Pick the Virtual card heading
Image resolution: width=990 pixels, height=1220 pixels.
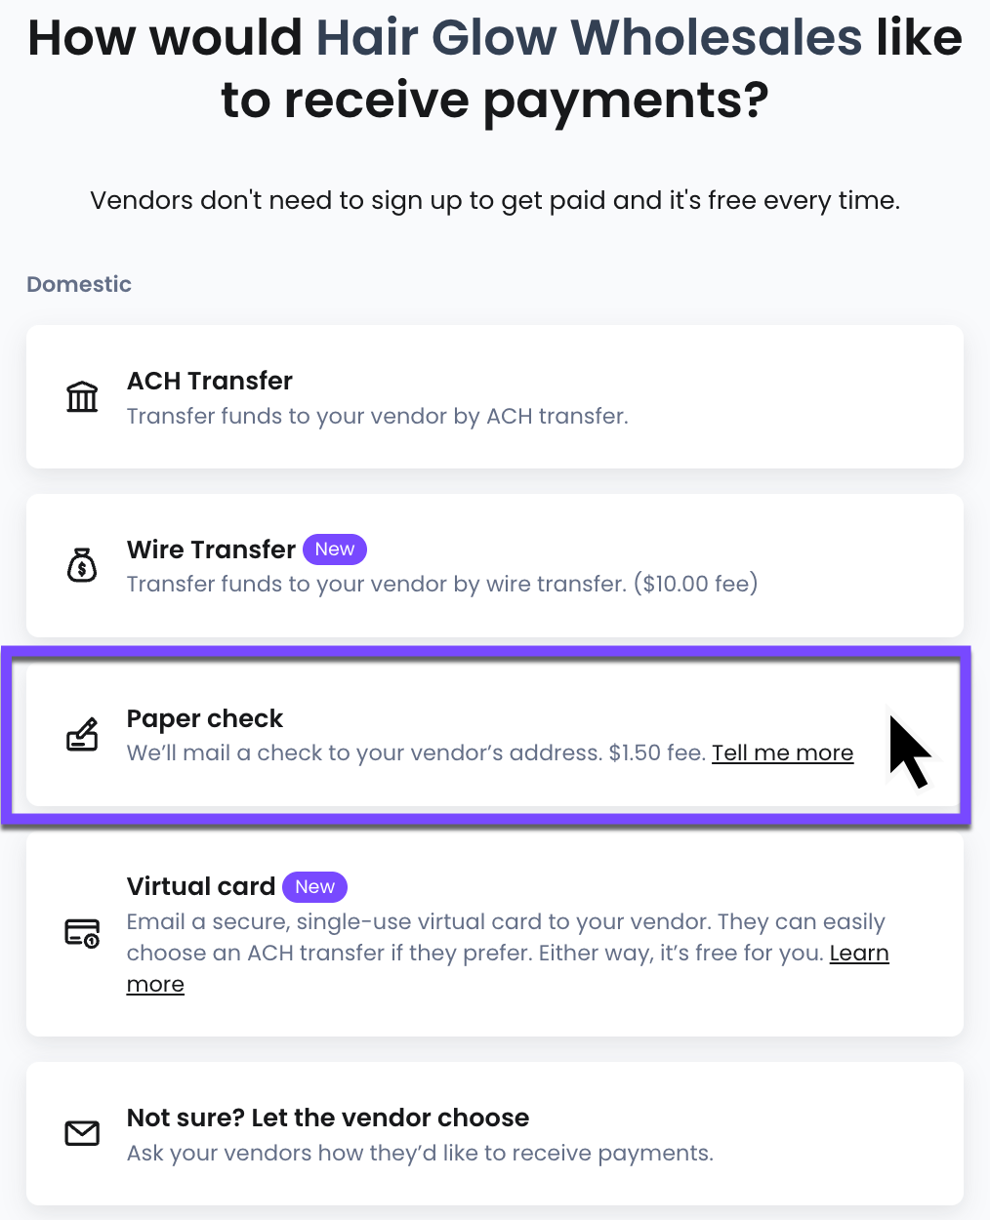(201, 886)
